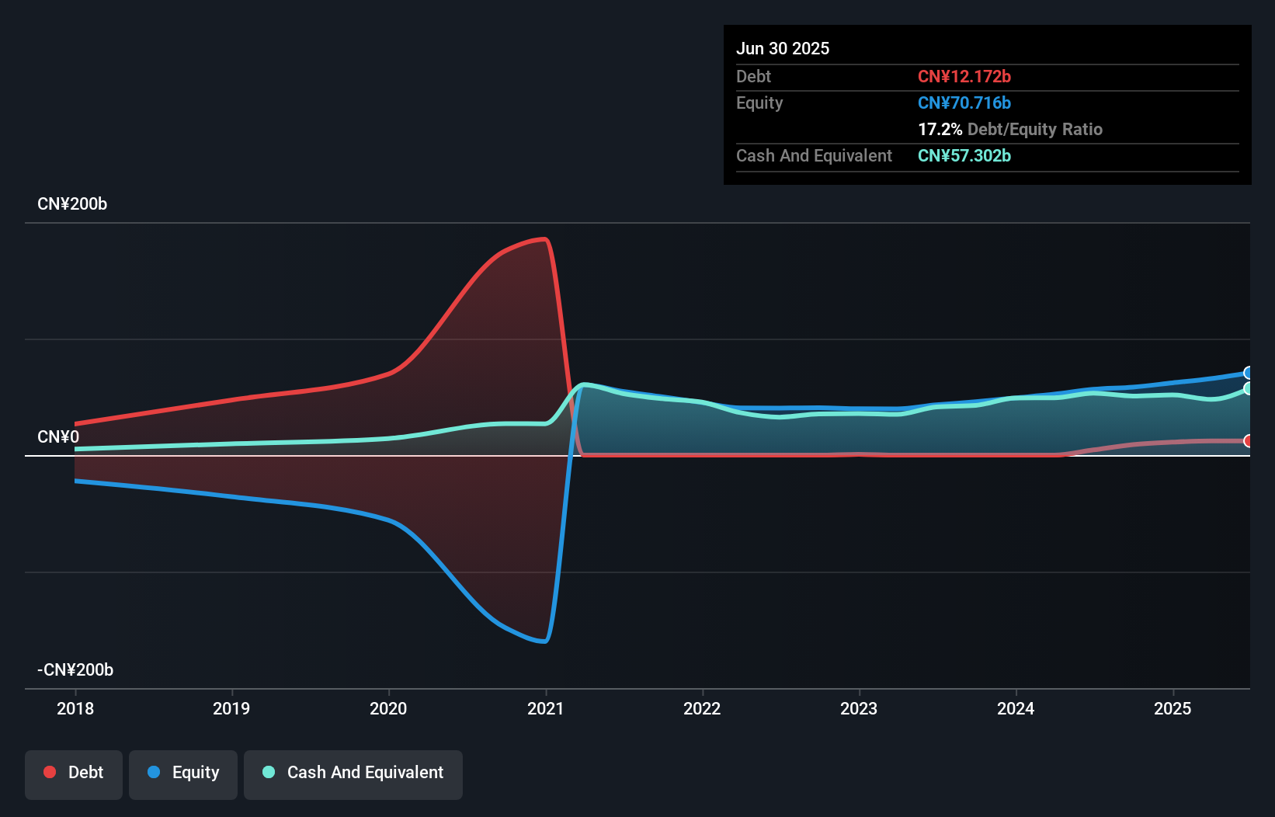Screen dimensions: 1275x817
Task: Select the teal Cash And Equivalent legend dot
Action: coord(267,772)
